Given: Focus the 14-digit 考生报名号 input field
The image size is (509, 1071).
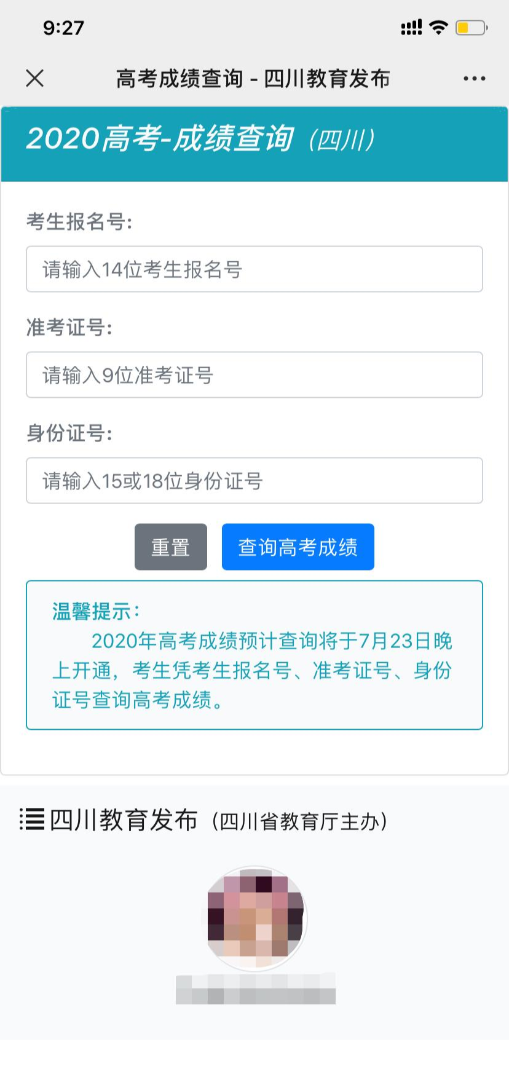Looking at the screenshot, I should [x=254, y=269].
